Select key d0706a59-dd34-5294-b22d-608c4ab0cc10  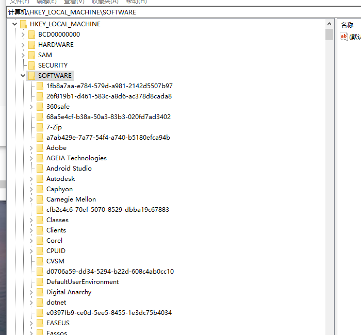click(110, 272)
